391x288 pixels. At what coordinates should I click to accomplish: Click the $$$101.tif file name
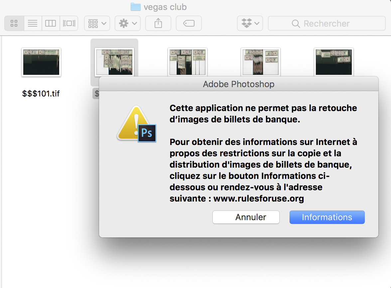41,93
